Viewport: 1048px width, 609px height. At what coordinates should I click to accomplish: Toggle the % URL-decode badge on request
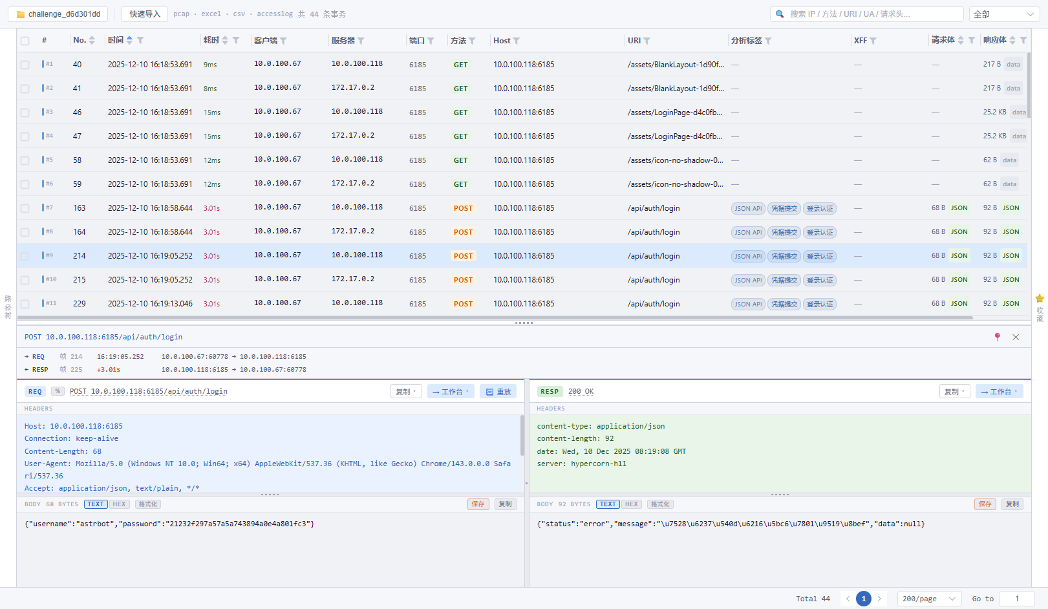coord(58,391)
